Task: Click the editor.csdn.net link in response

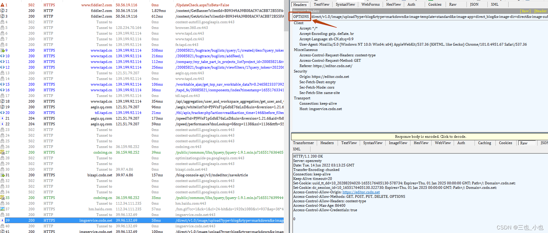Action: 361,192
